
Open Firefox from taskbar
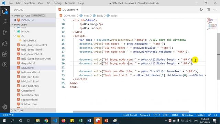pos(63,121)
